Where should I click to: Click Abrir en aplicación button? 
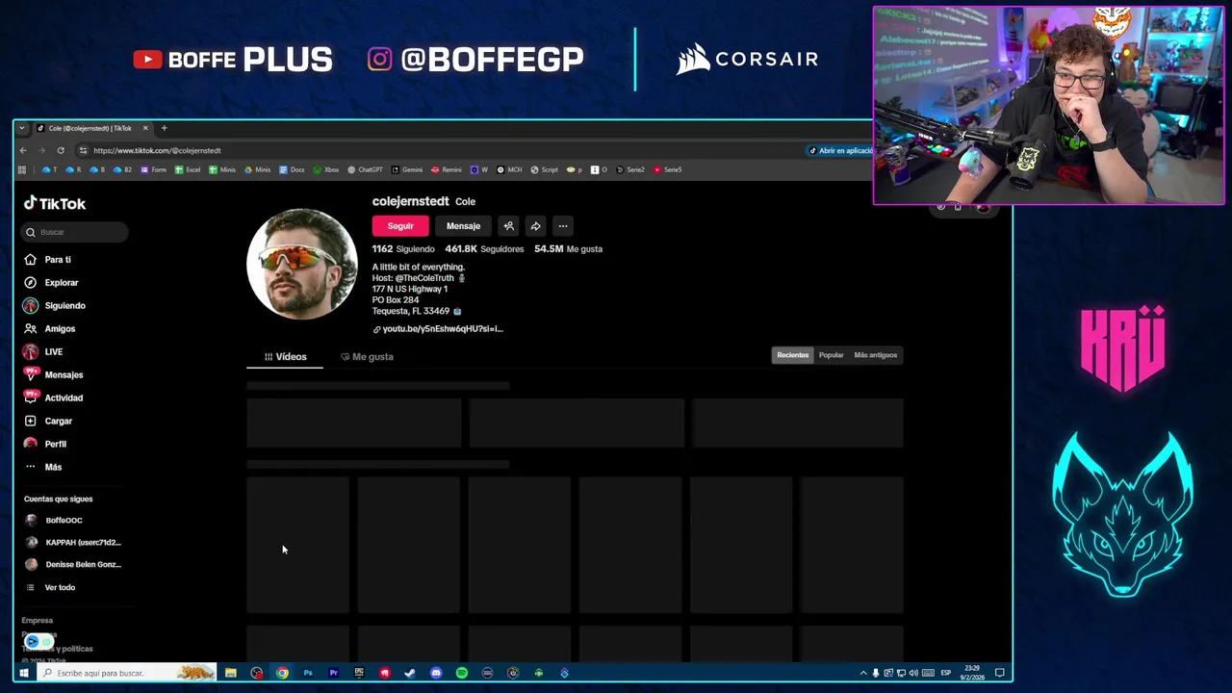pos(839,150)
